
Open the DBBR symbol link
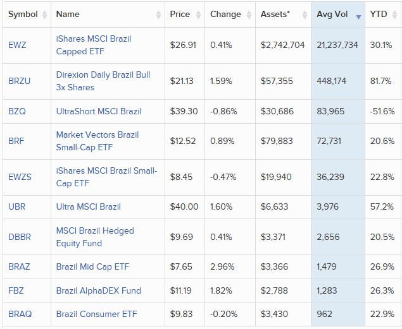(20, 237)
